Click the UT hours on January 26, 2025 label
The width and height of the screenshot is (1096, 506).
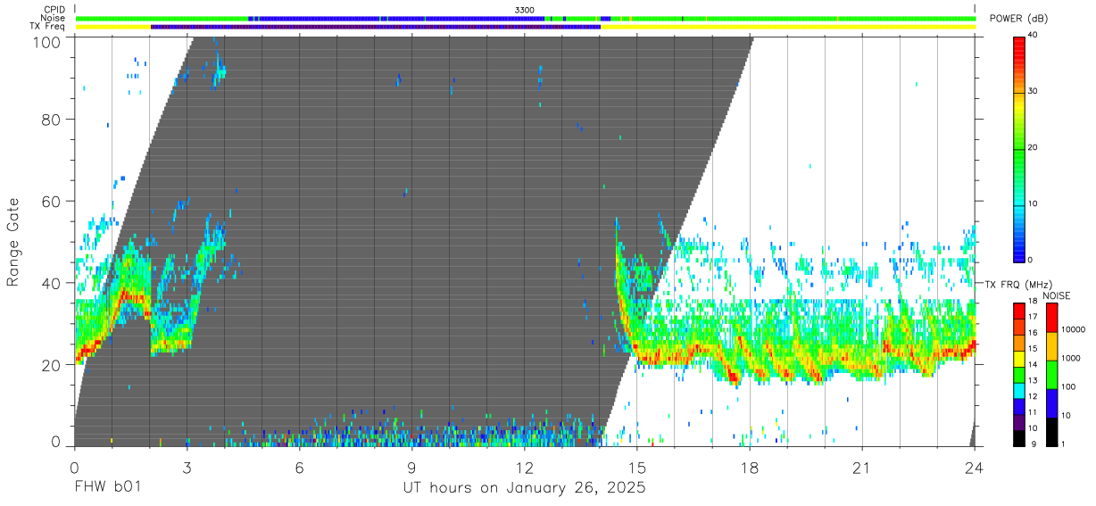pos(524,488)
